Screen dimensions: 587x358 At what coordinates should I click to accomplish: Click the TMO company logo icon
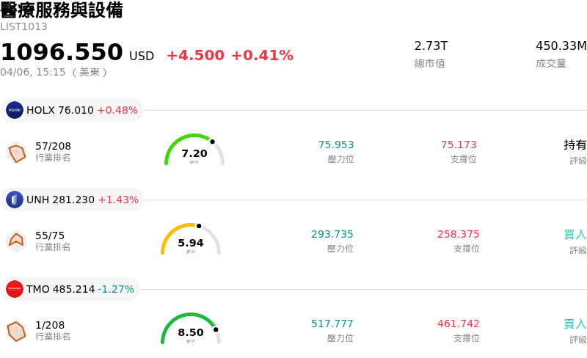(x=15, y=289)
